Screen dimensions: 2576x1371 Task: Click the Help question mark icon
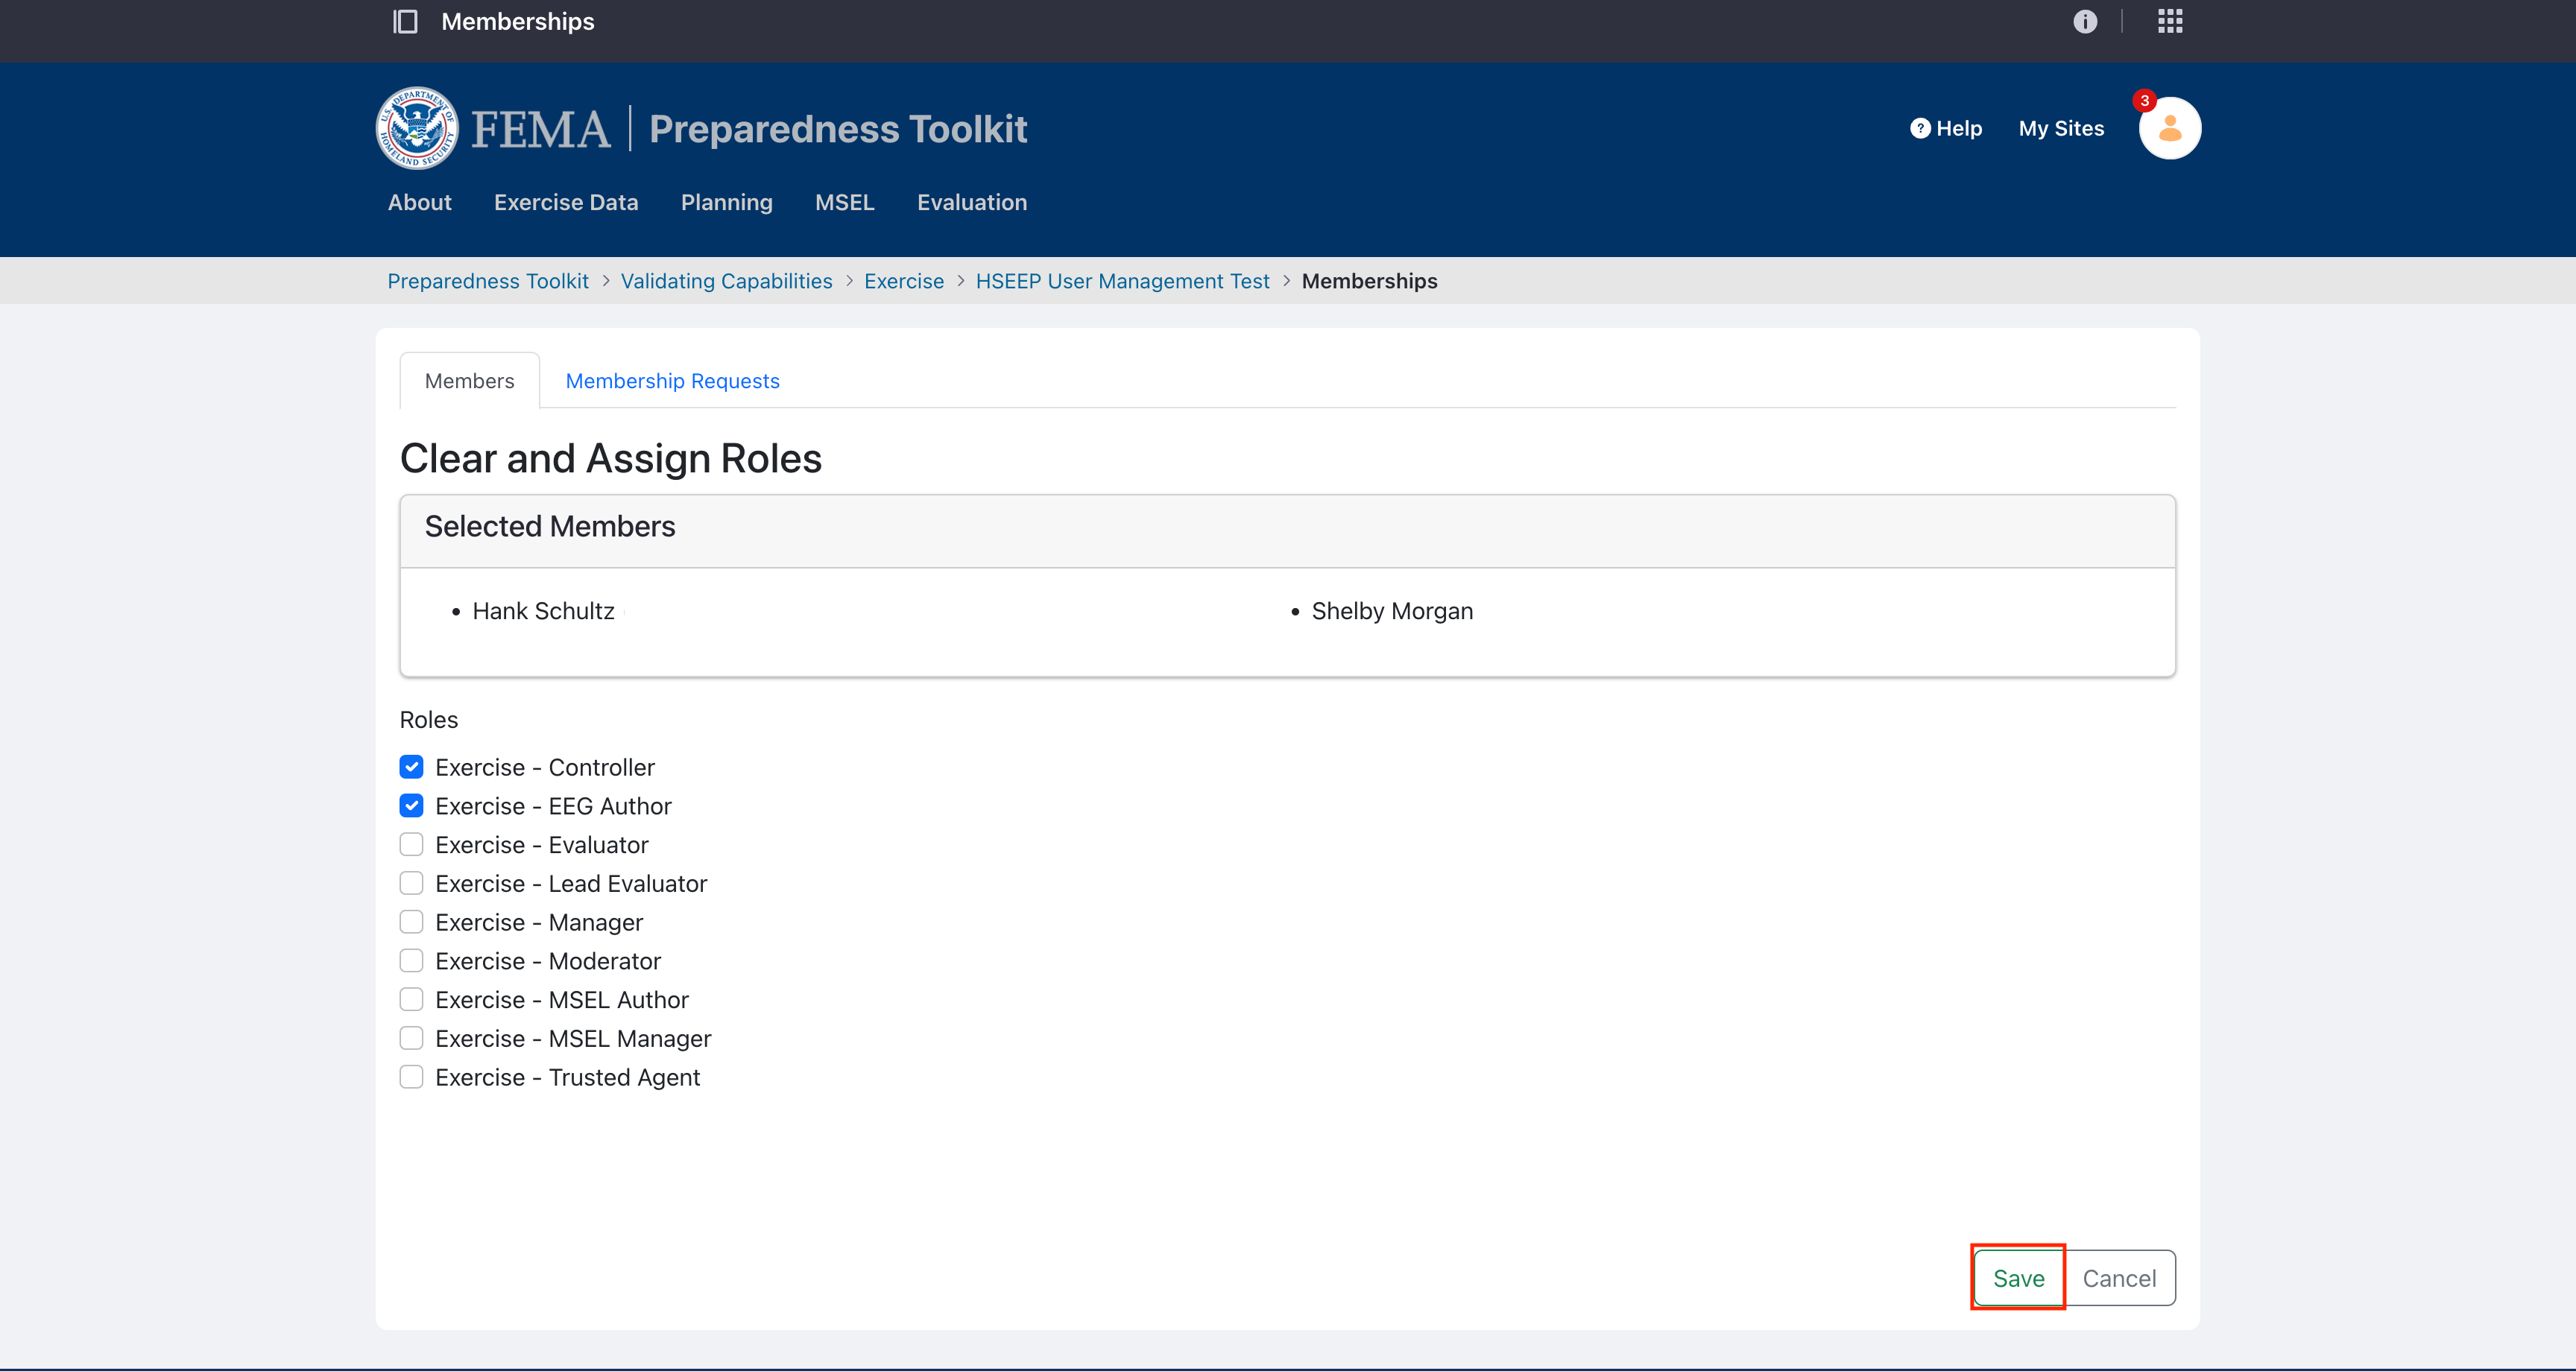coord(1919,128)
